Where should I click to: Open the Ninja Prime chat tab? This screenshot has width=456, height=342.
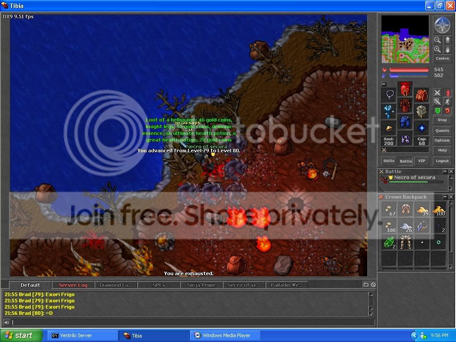coord(201,285)
